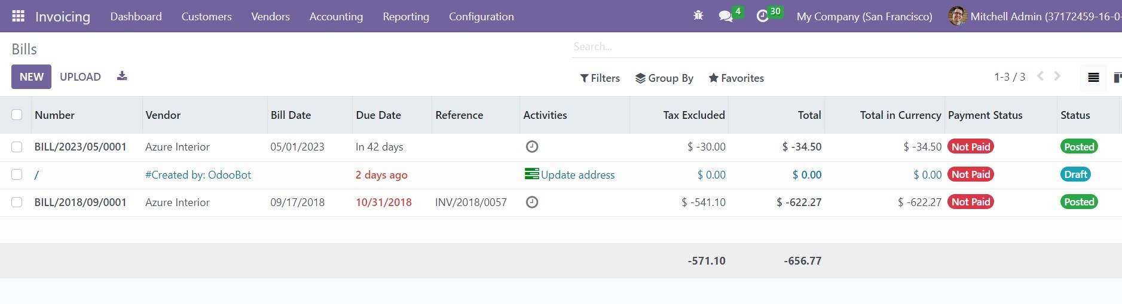Select the checkbox for BILL/2018/09/0001
Image resolution: width=1122 pixels, height=304 pixels.
coord(17,202)
